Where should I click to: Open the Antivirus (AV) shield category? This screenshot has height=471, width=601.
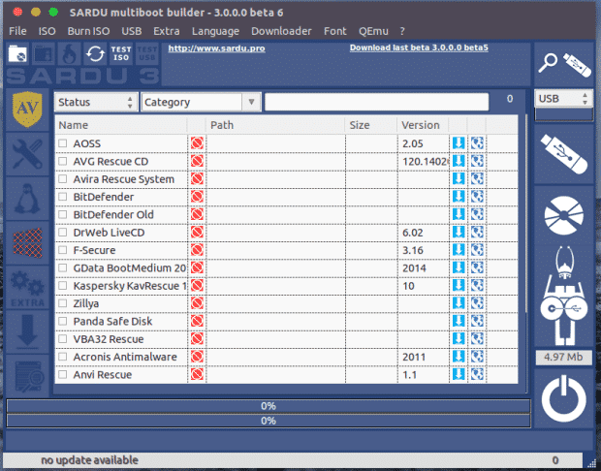pos(27,110)
